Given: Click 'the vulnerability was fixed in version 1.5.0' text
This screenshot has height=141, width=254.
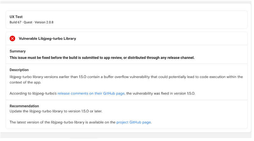Looking at the screenshot, I should tap(161, 93).
